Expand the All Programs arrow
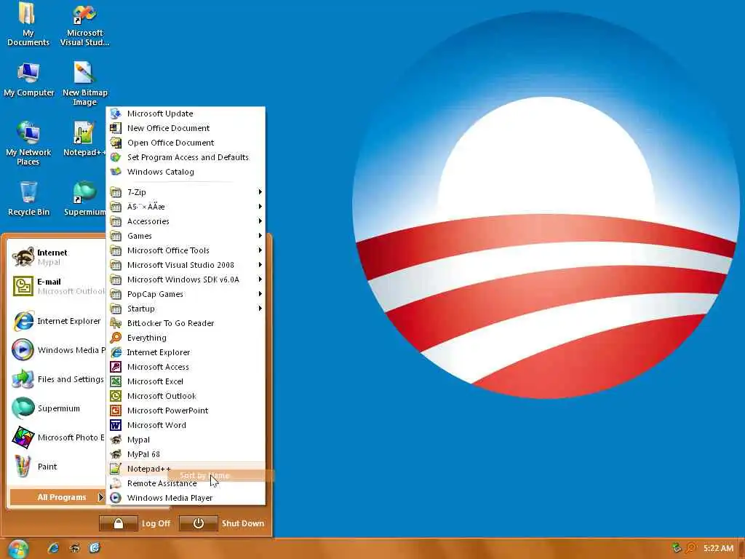 (100, 497)
